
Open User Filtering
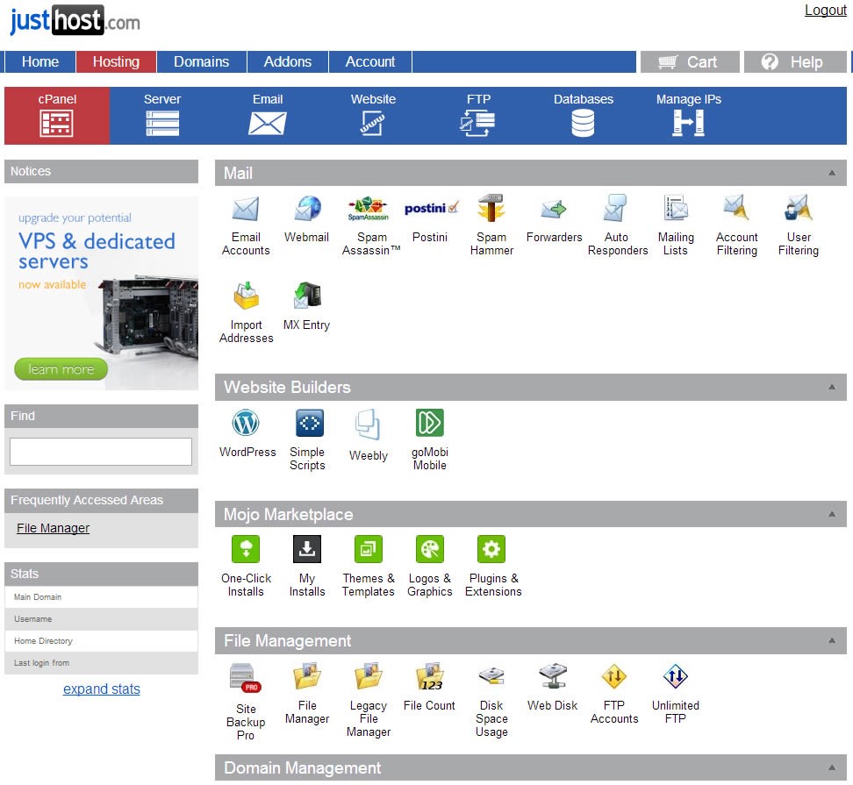(x=798, y=208)
